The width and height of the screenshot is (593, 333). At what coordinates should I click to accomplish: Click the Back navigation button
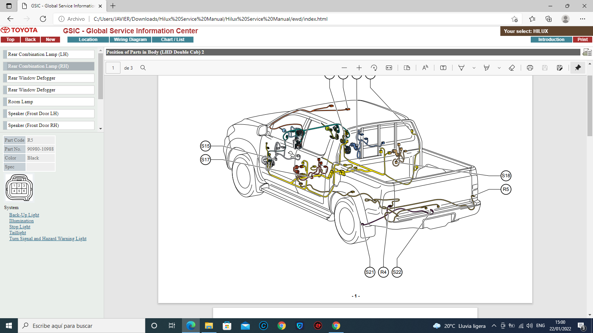click(x=30, y=40)
